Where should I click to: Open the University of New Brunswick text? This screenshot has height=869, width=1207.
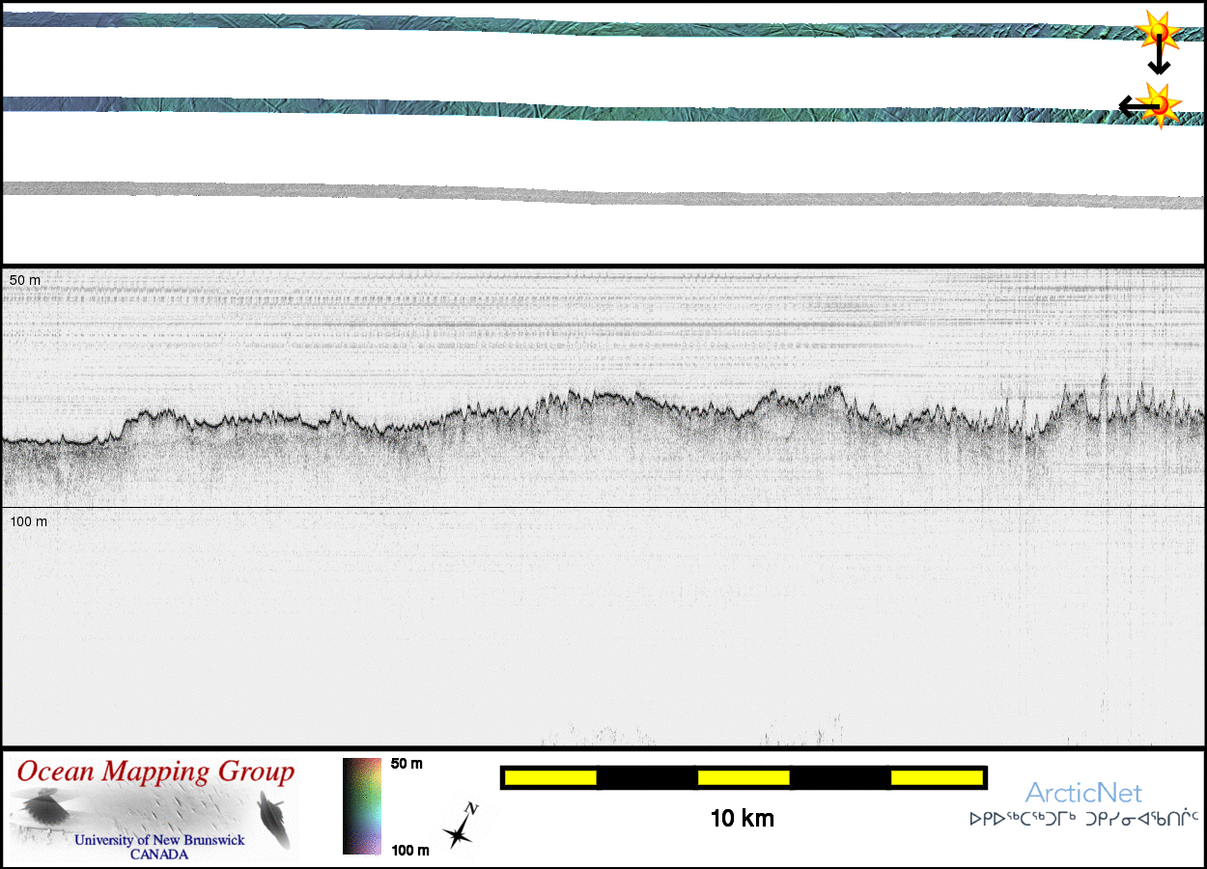[159, 840]
